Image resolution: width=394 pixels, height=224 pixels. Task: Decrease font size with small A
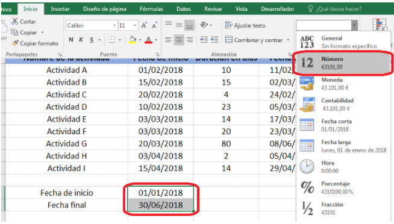point(155,25)
